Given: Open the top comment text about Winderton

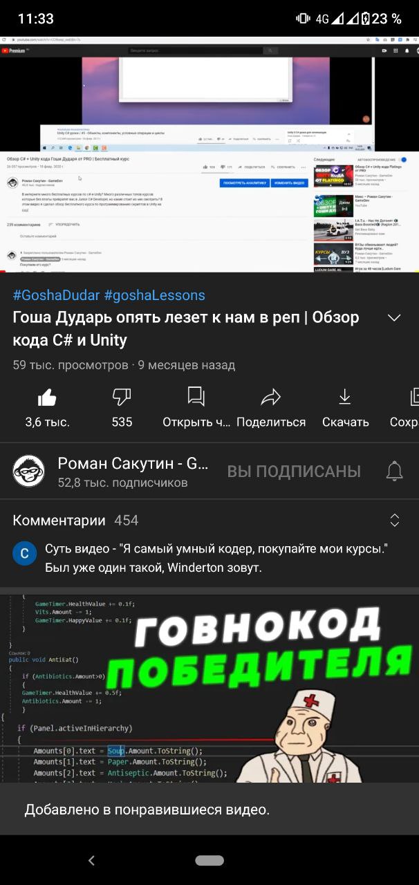Looking at the screenshot, I should (216, 558).
